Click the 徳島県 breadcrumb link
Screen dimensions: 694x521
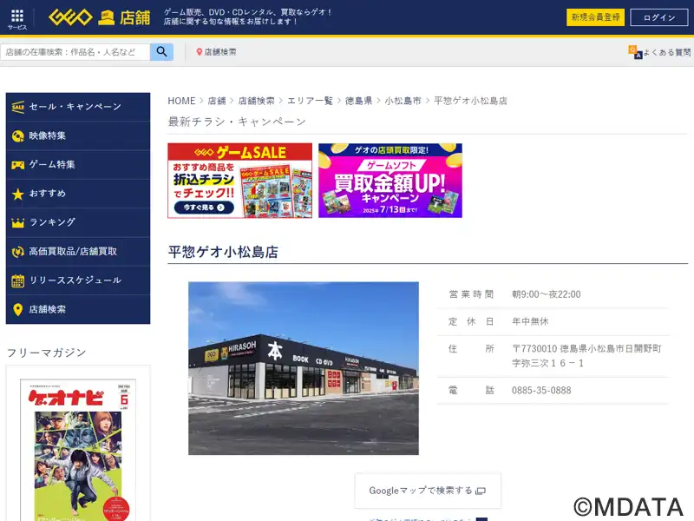pyautogui.click(x=358, y=101)
